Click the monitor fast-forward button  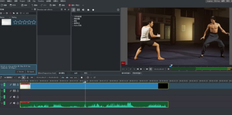point(147,69)
